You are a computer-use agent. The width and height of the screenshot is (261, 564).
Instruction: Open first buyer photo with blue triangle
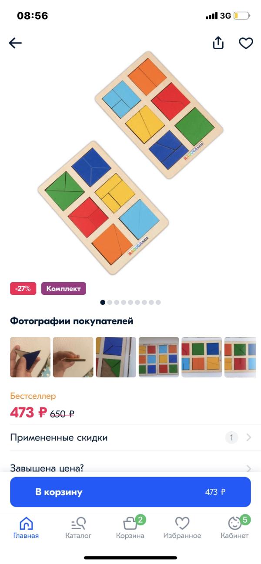click(30, 357)
